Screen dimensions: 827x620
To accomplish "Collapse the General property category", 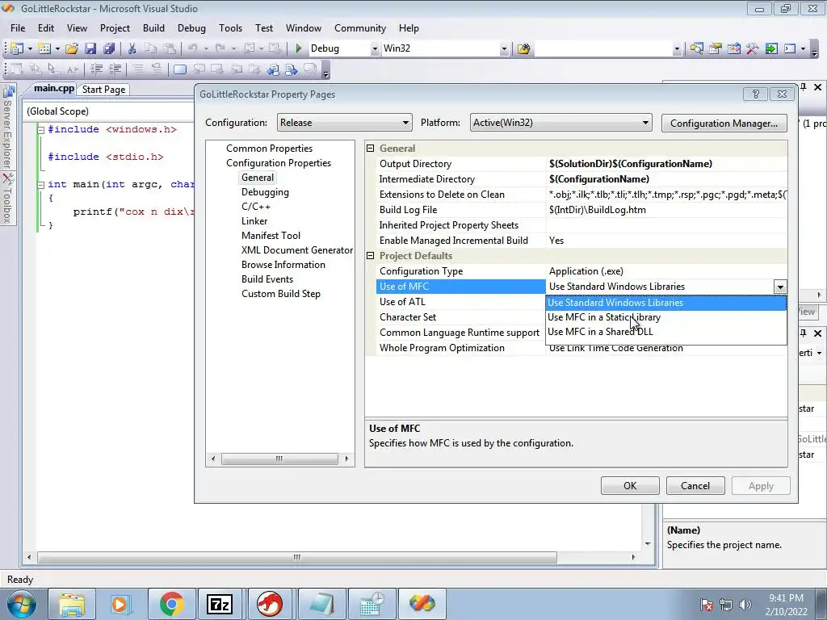I will [370, 149].
